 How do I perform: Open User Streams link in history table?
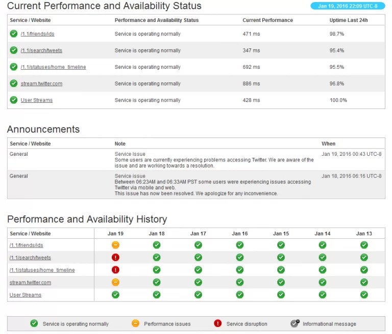(26, 295)
